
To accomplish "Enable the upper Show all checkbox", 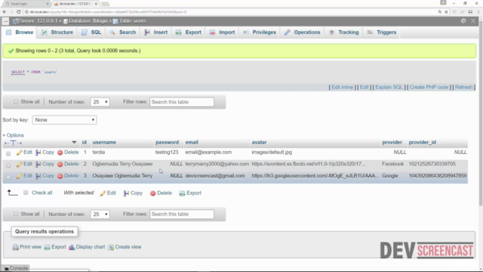I will 16,101.
